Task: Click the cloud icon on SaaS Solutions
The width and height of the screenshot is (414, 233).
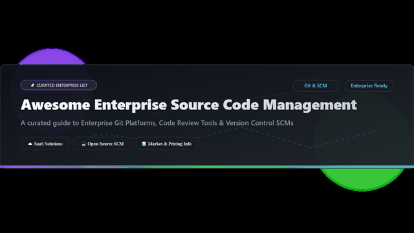Action: click(30, 144)
